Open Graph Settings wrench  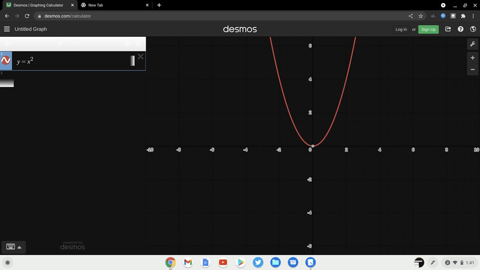472,44
